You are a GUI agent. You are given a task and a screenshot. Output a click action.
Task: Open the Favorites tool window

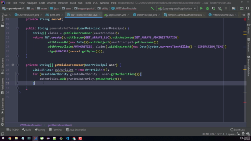[2, 106]
